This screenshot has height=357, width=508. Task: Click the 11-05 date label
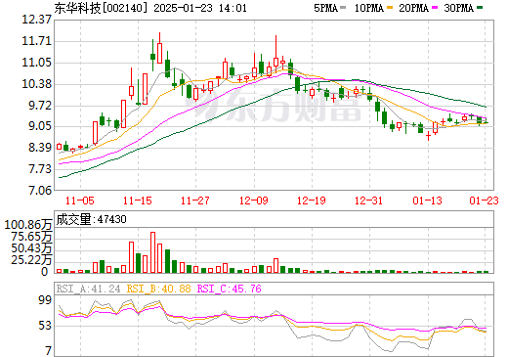80,201
